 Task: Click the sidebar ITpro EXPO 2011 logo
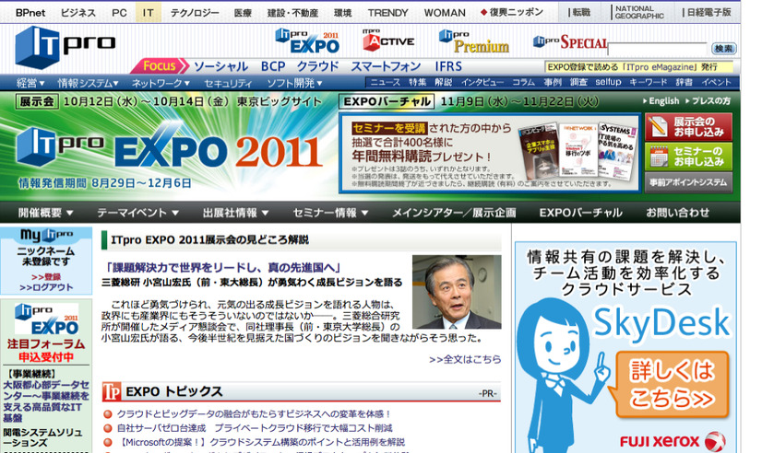coord(47,319)
